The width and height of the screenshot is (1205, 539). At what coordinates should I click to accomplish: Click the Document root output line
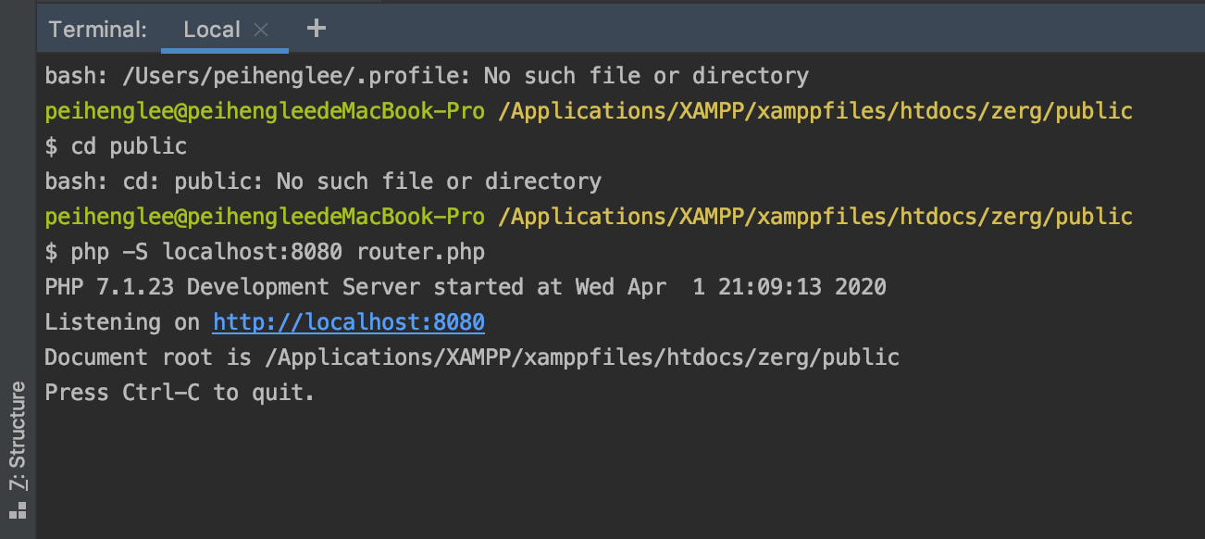pos(471,357)
